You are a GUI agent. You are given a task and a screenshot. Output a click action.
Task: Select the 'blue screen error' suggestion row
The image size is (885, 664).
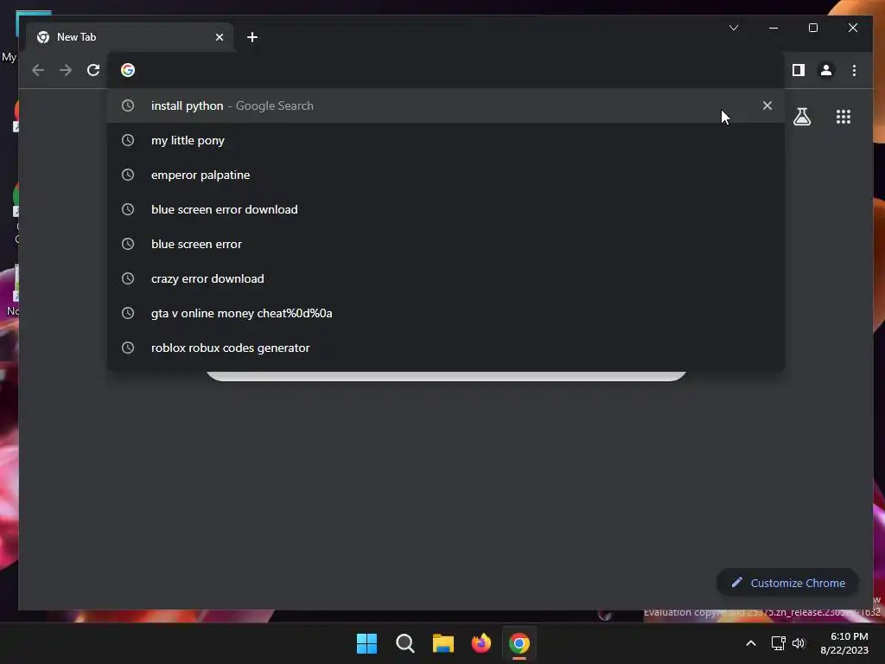(445, 244)
